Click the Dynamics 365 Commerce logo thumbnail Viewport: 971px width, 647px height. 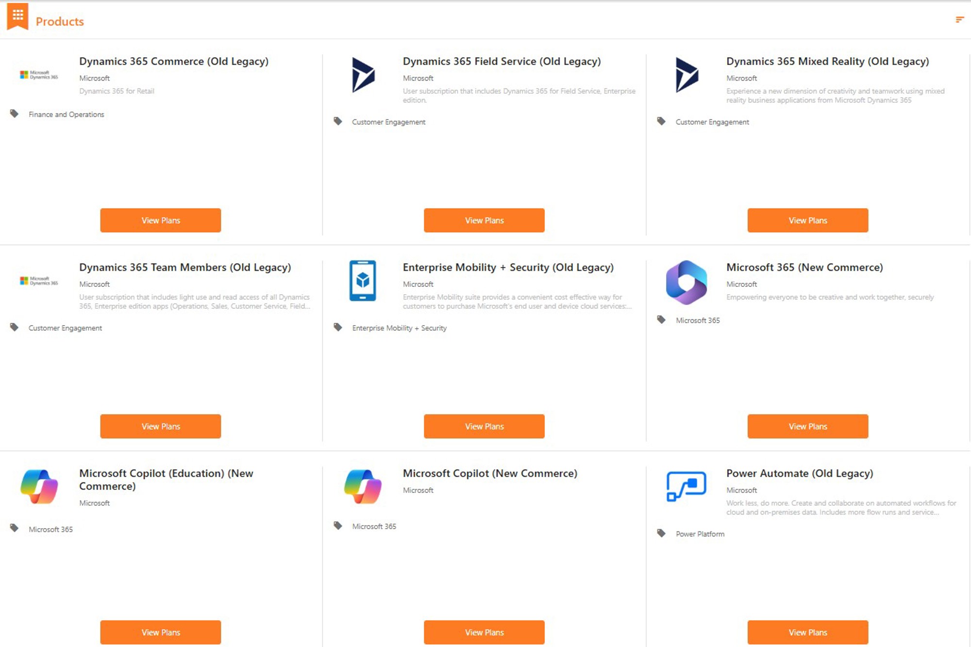(39, 75)
